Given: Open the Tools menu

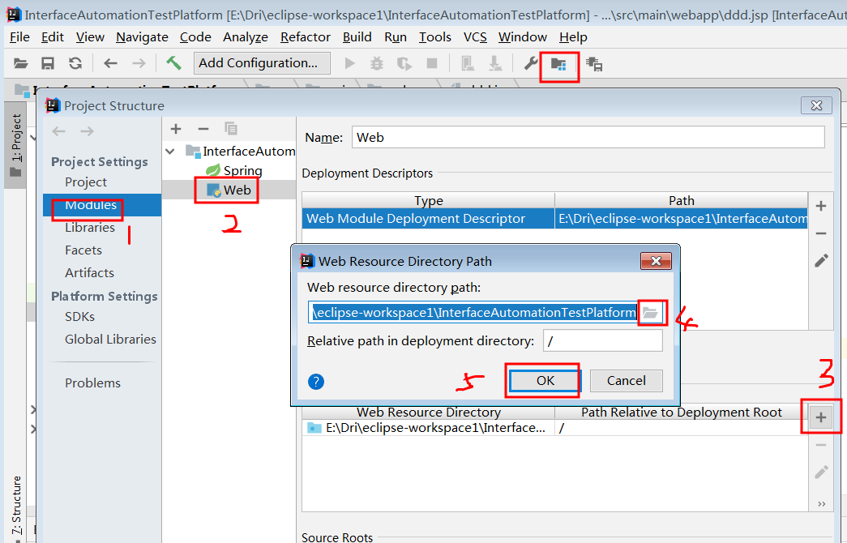Looking at the screenshot, I should [434, 36].
